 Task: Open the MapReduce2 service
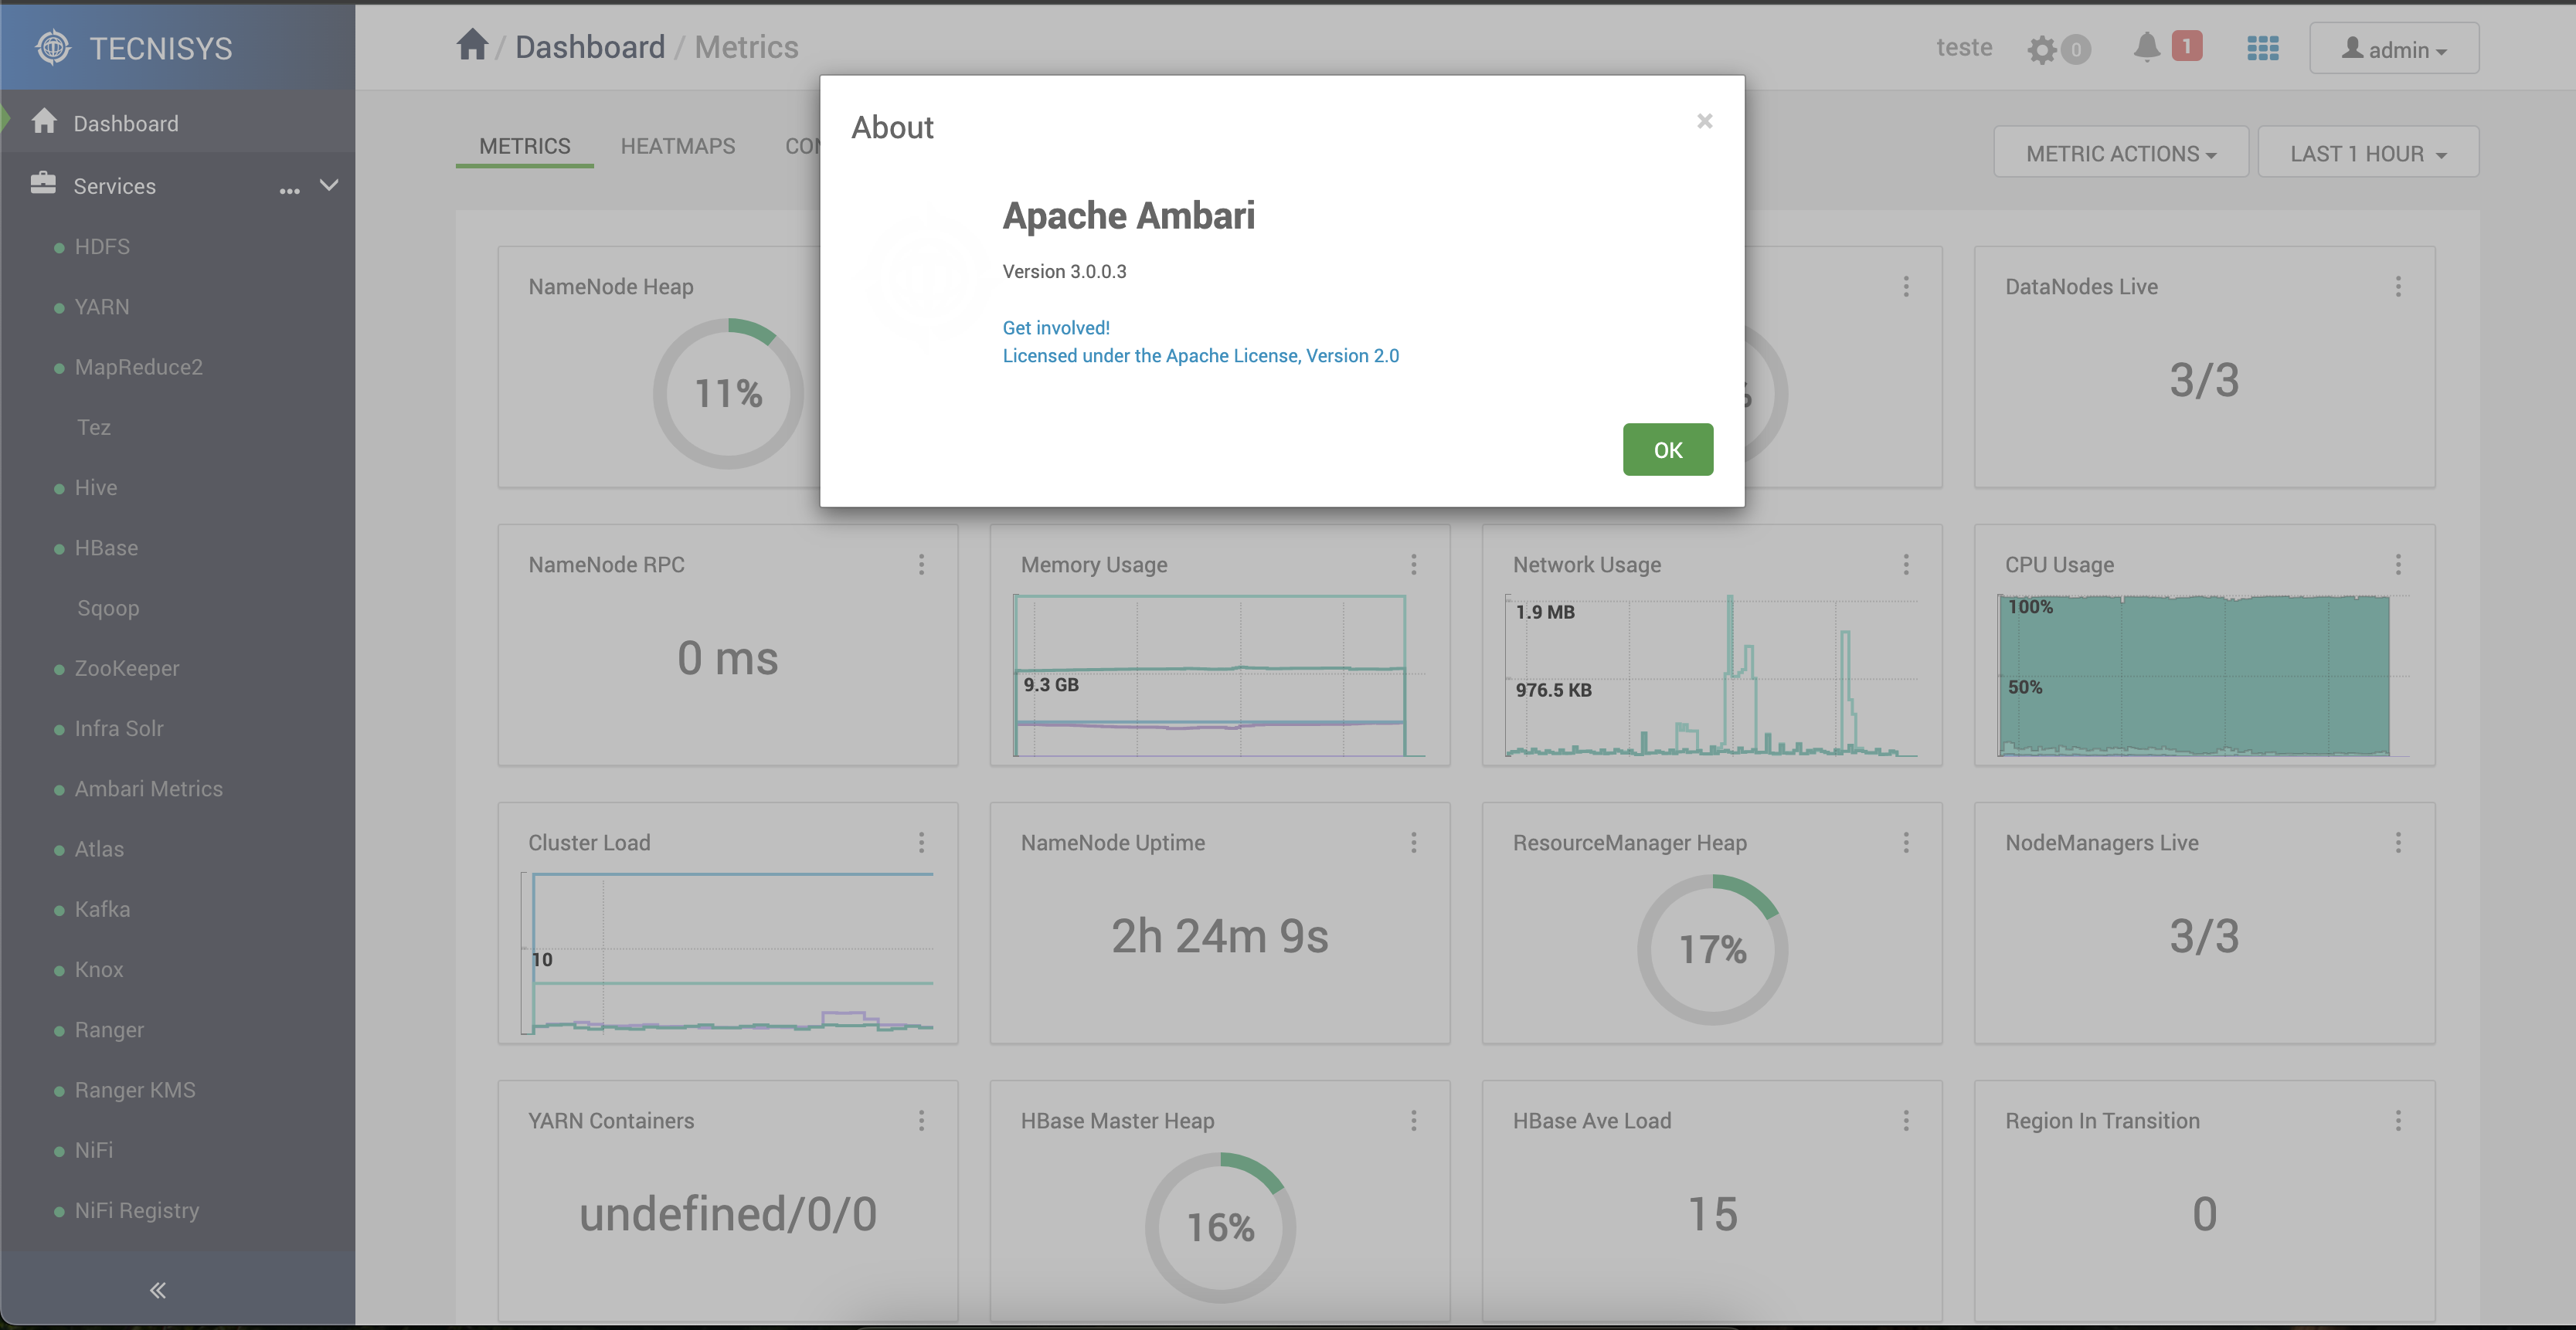[139, 367]
